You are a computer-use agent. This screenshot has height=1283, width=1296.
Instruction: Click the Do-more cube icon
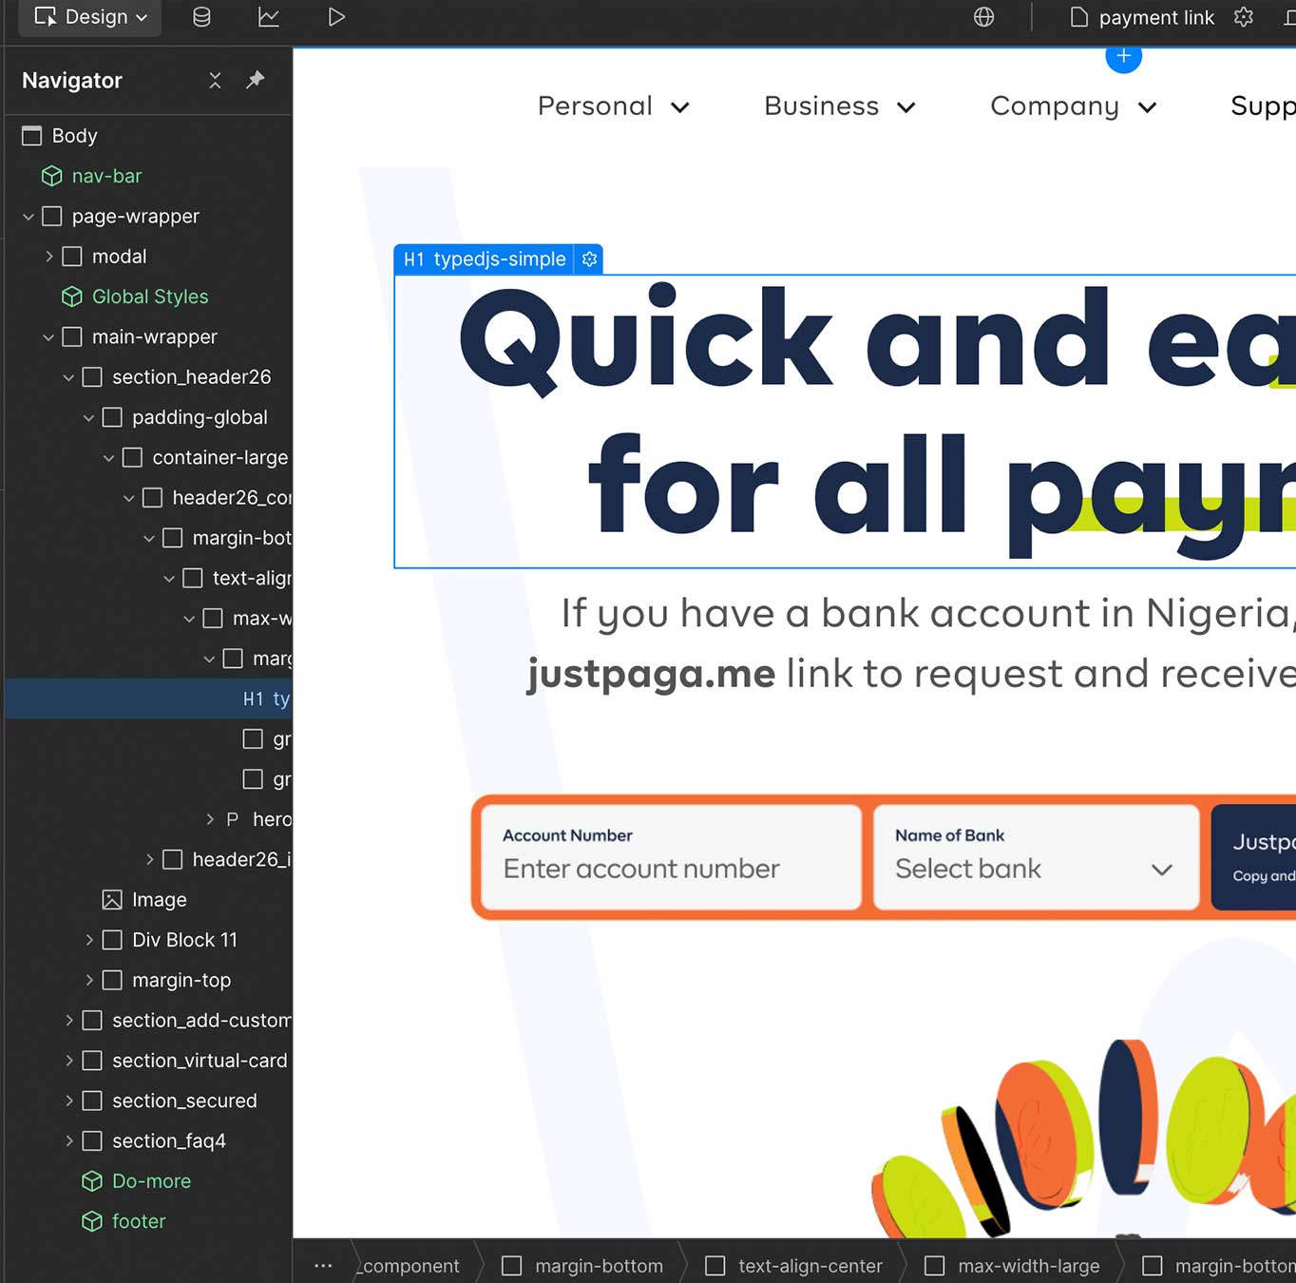pos(91,1181)
